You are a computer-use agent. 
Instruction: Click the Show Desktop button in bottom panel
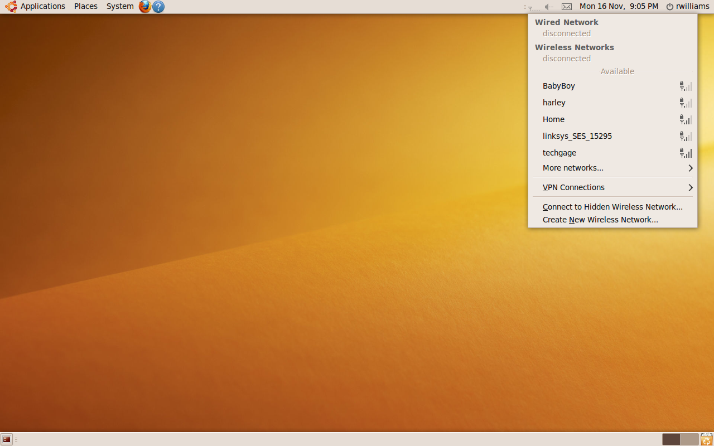(x=7, y=439)
